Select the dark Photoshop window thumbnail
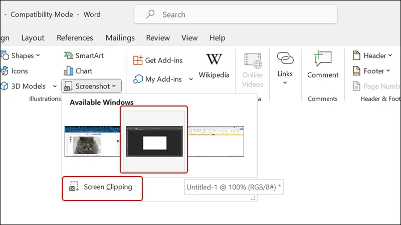This screenshot has width=401, height=225. (154, 141)
